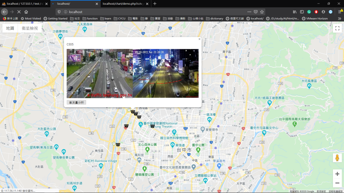Switch map to 衛星檢視 satellite view

click(30, 28)
